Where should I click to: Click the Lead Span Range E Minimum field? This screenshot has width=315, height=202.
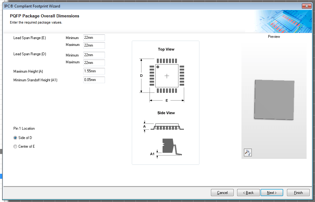point(93,38)
